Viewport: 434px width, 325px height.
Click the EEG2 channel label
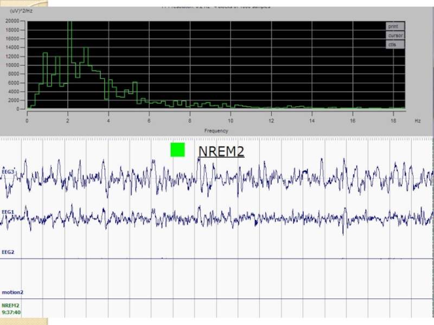tap(8, 252)
